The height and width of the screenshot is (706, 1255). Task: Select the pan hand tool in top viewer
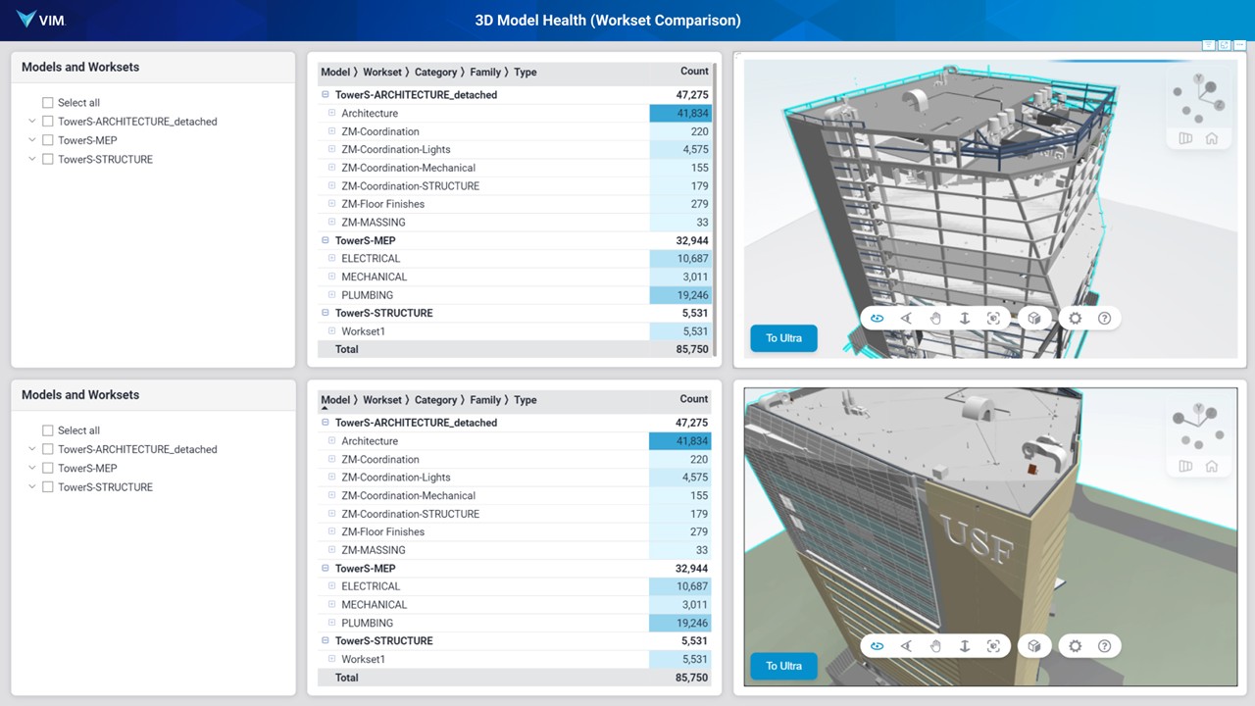pyautogui.click(x=935, y=319)
